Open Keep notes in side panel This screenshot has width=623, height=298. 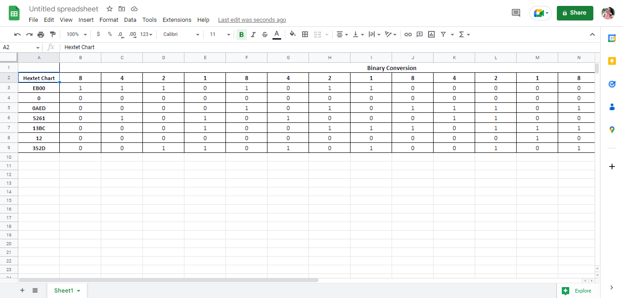tap(612, 61)
